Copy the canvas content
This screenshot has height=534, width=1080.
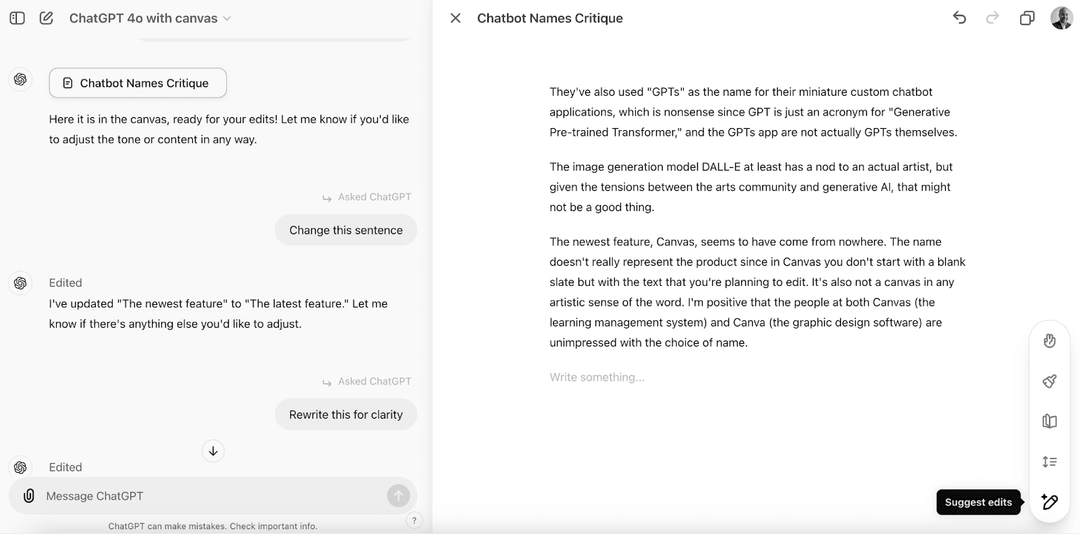coord(1027,18)
